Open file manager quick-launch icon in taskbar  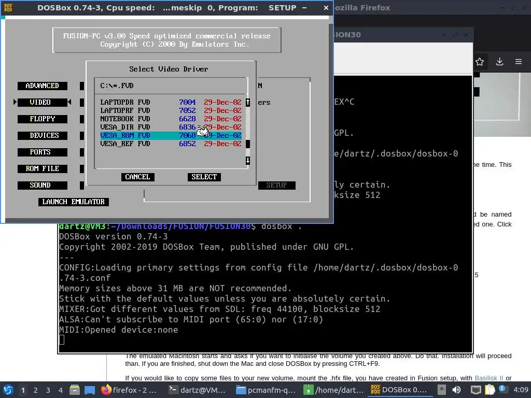75,390
